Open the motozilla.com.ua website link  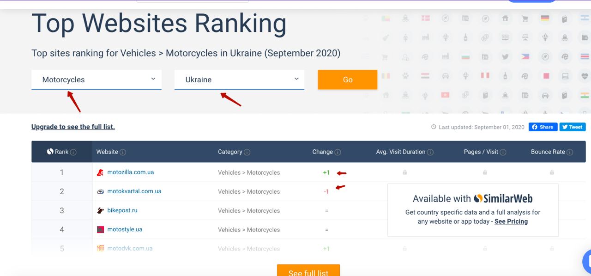[x=131, y=172]
